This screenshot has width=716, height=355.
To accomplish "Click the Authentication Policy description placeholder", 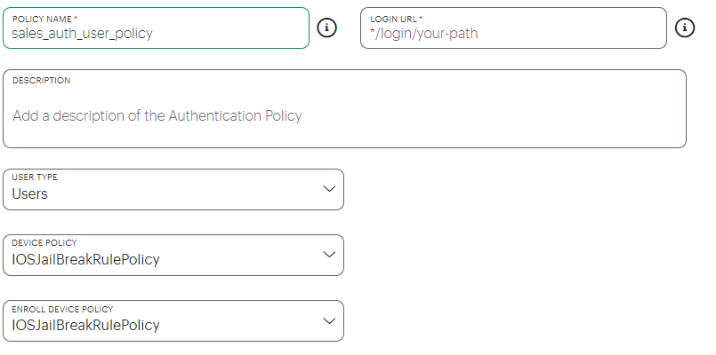I will coord(157,115).
